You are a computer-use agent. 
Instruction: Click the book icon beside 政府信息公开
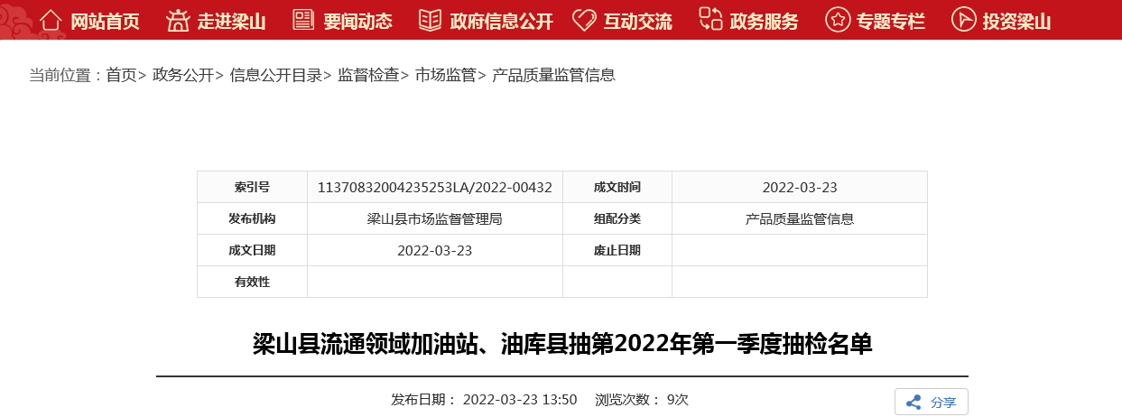pos(431,19)
